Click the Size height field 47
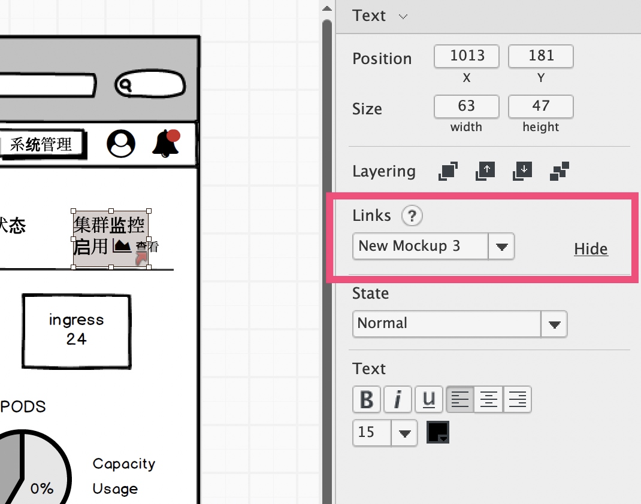The height and width of the screenshot is (504, 641). click(x=541, y=106)
